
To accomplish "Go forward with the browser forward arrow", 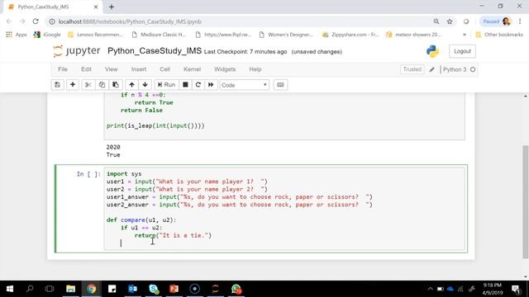I will 22,21.
